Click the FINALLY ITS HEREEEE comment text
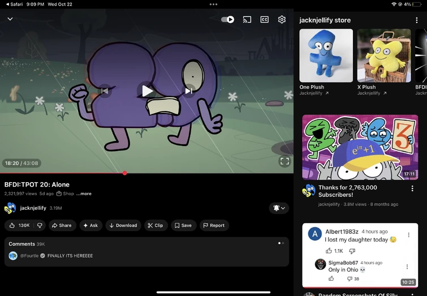This screenshot has width=427, height=296. click(x=70, y=256)
